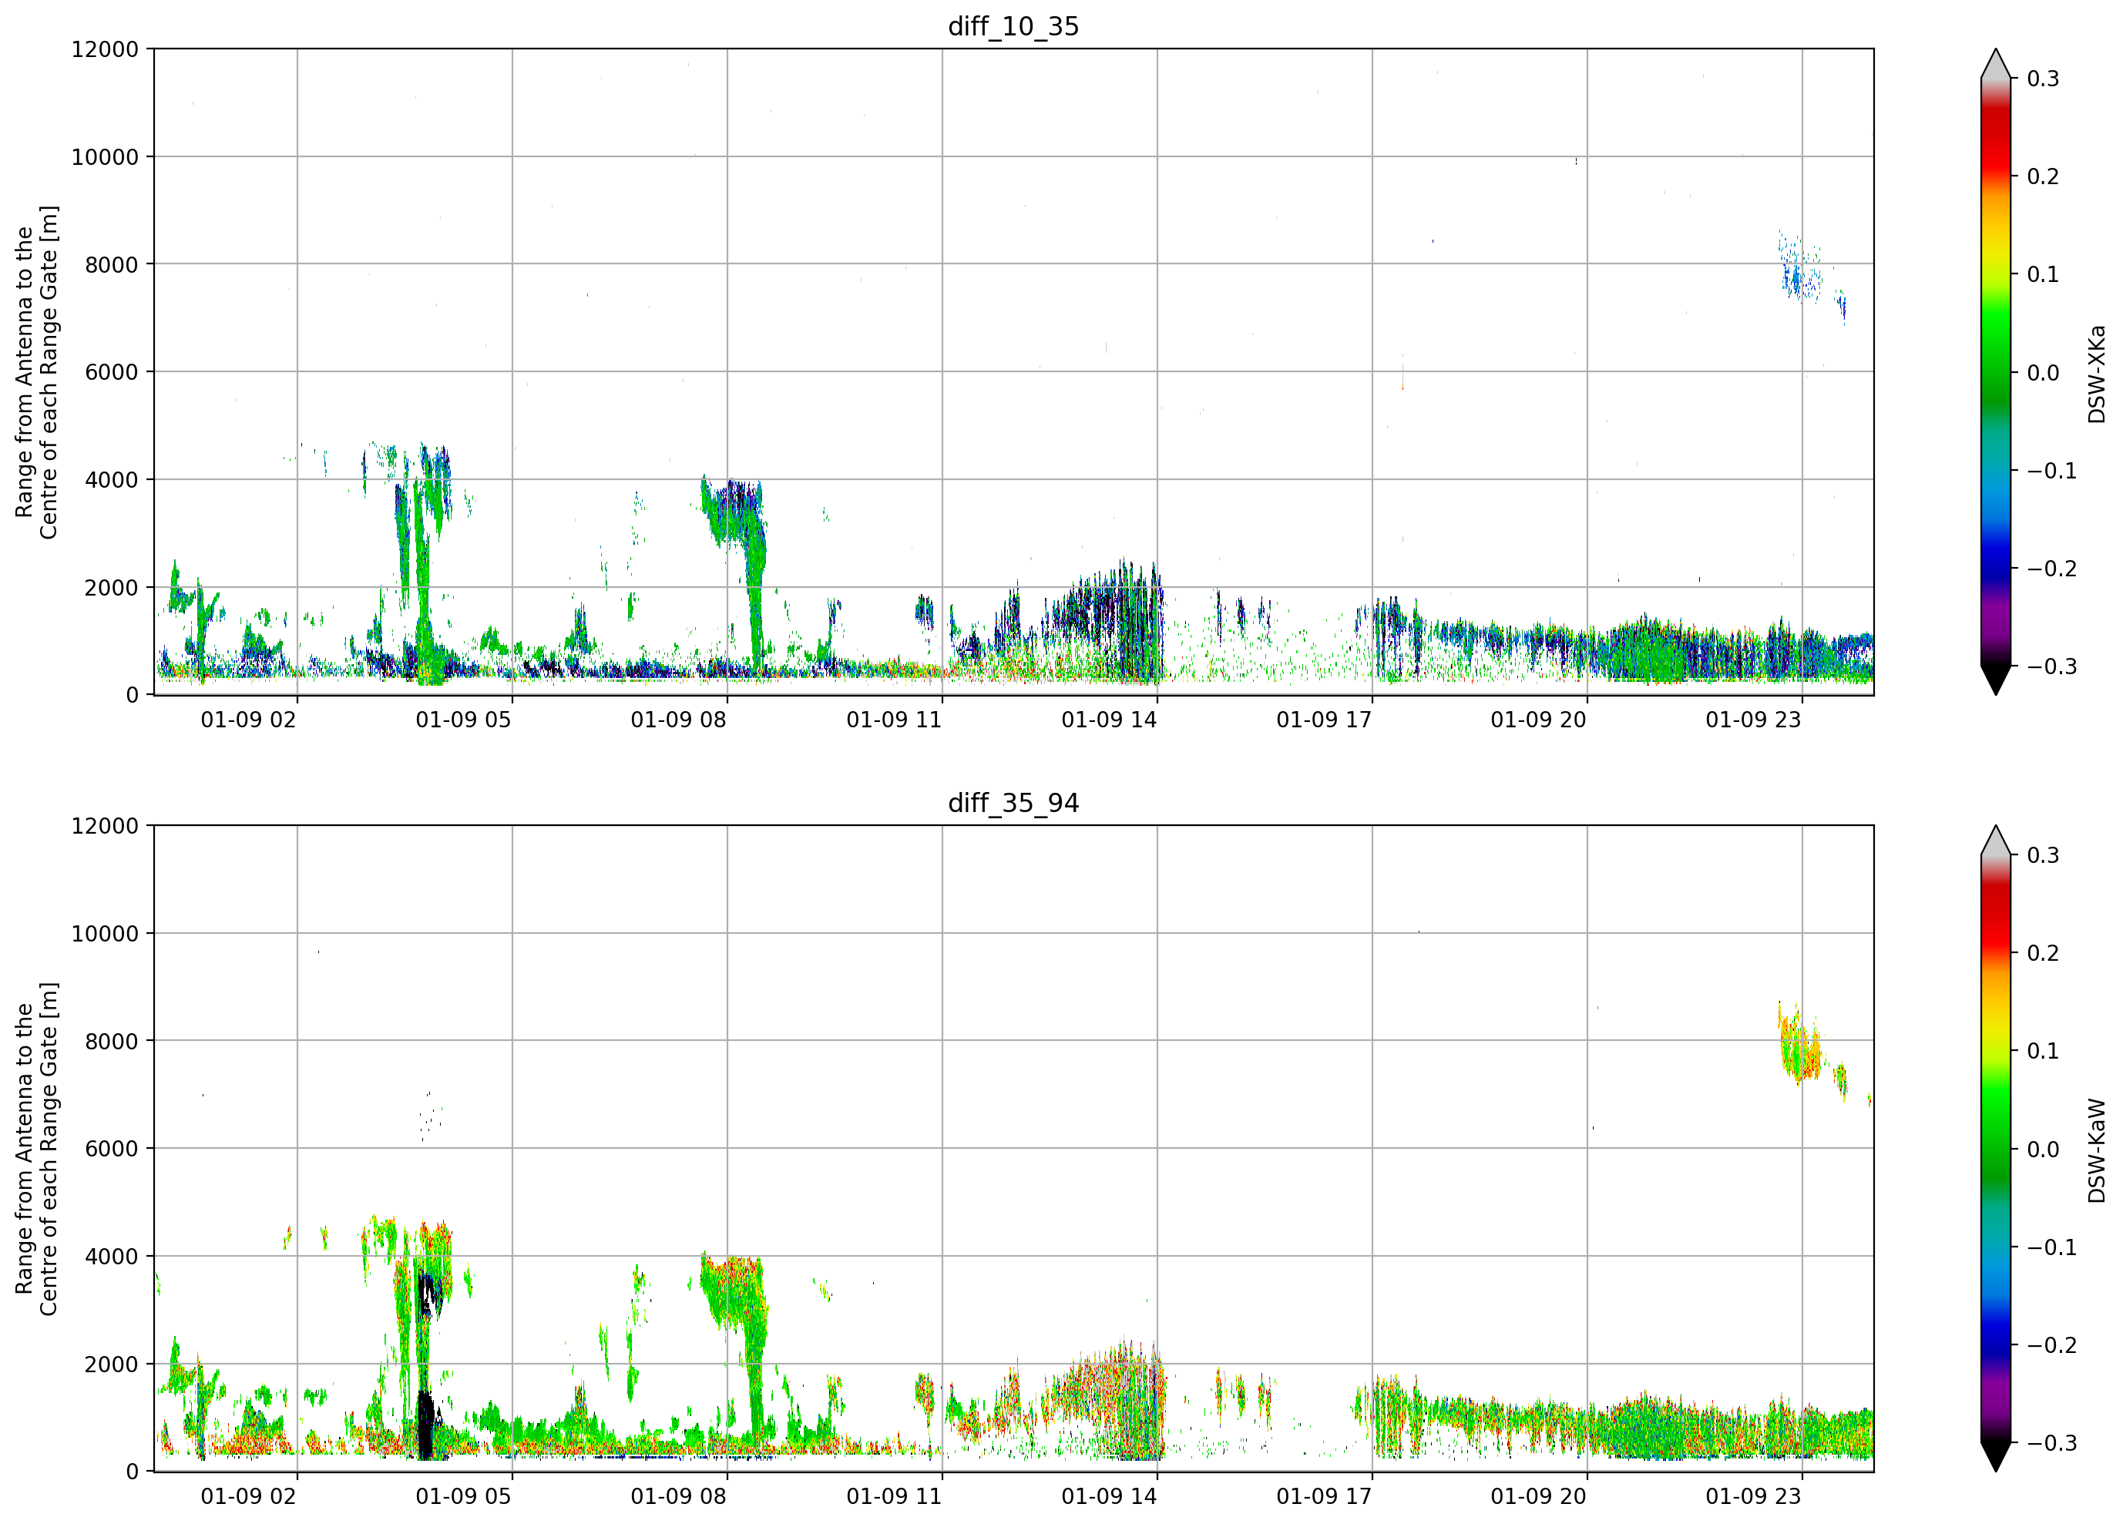Click the bottom plot '01-09 08' tick label
The width and height of the screenshot is (2123, 1524).
(x=677, y=1497)
